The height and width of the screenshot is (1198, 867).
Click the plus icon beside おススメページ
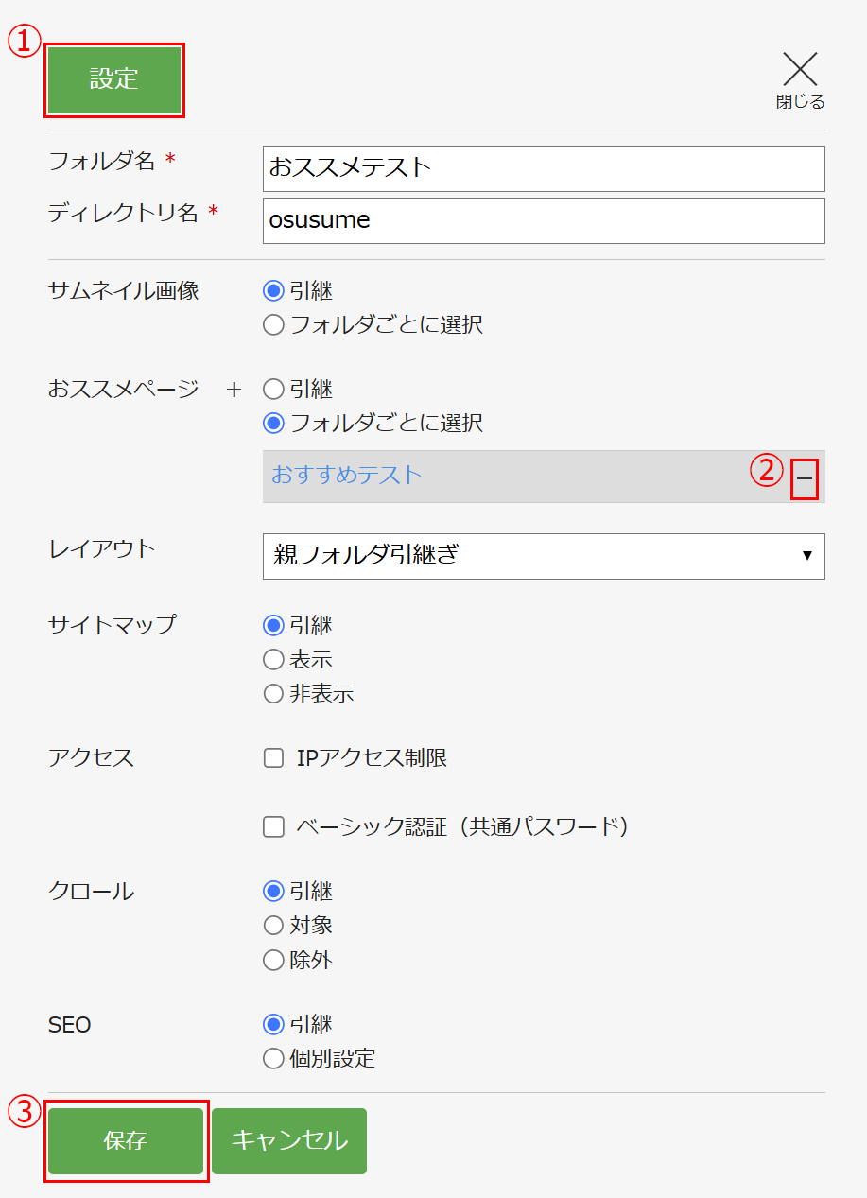(x=234, y=390)
